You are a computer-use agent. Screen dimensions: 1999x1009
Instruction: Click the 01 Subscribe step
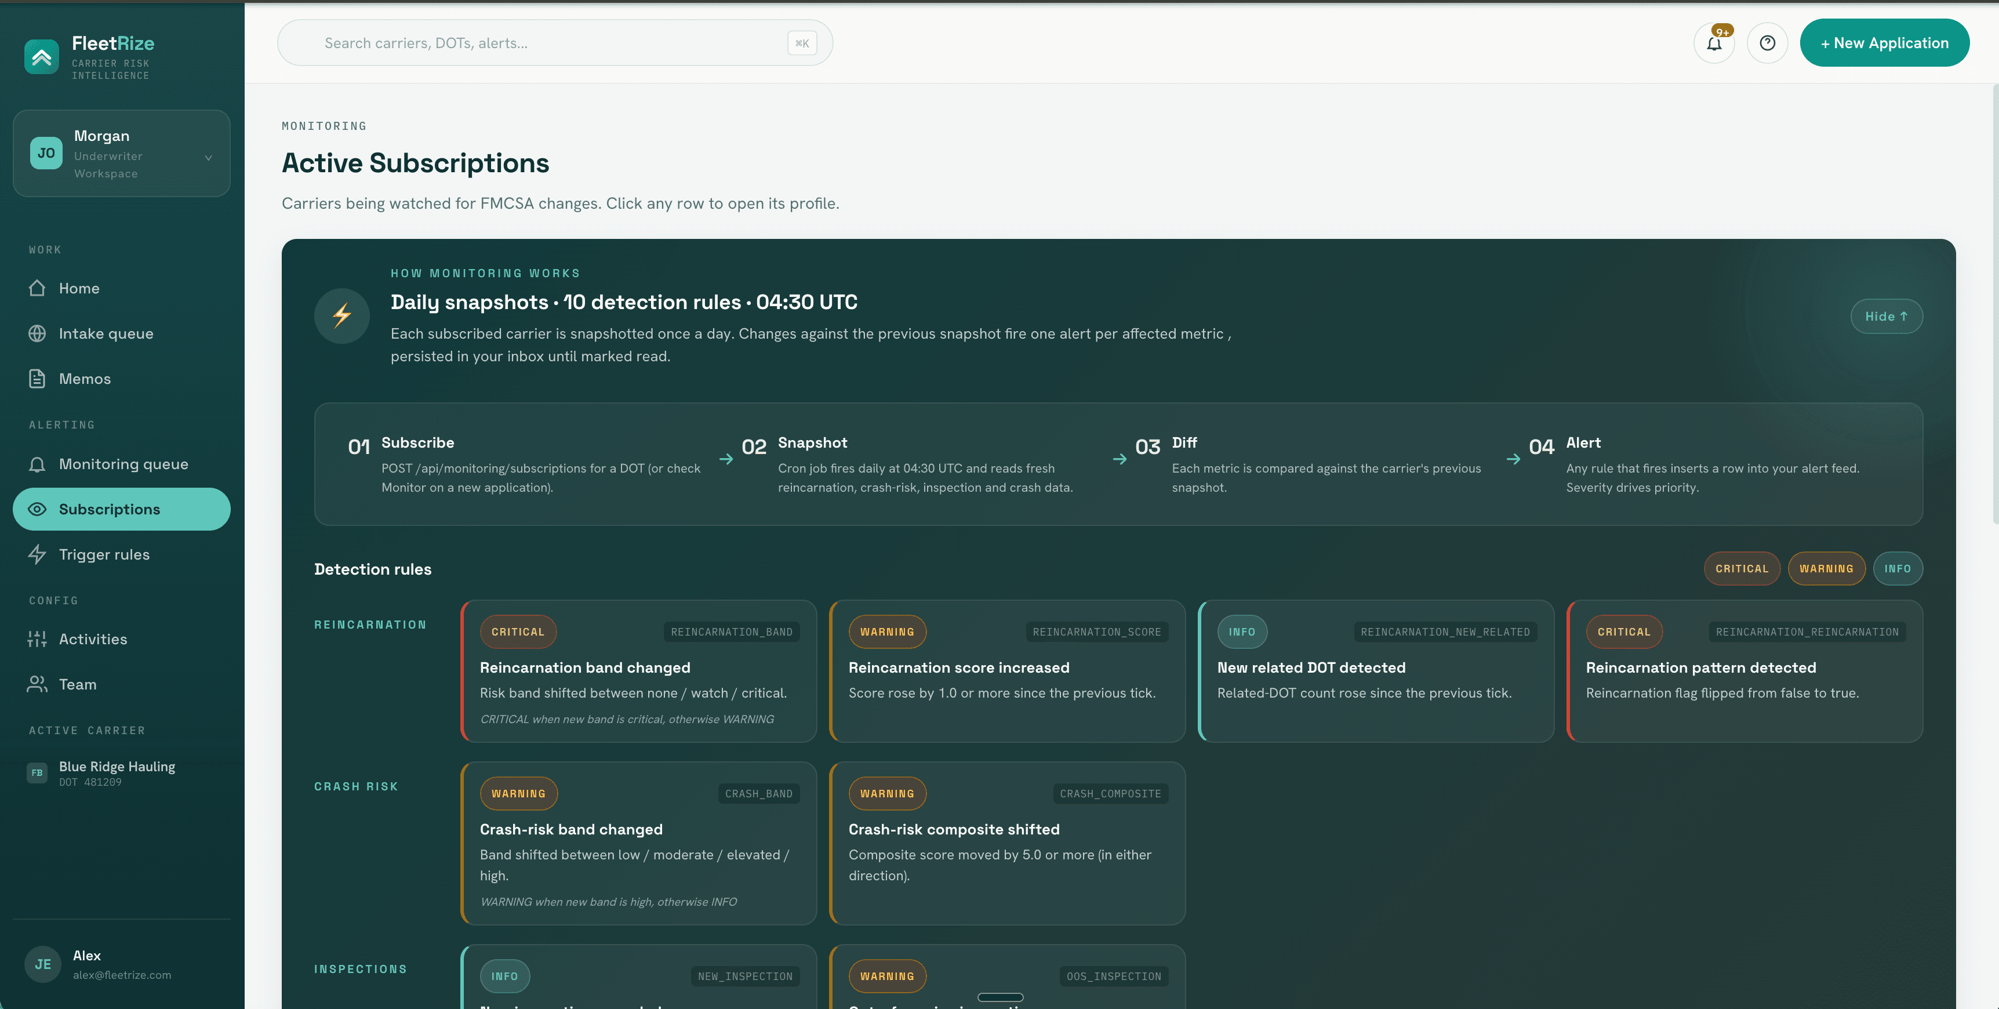[525, 464]
